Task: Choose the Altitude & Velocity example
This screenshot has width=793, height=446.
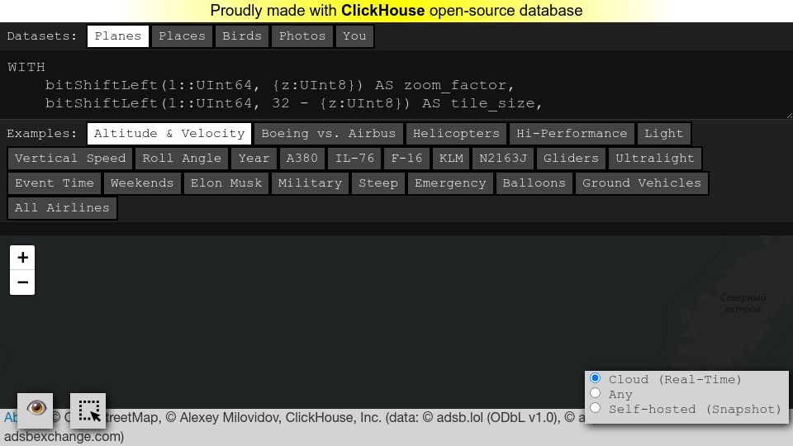Action: [x=169, y=134]
